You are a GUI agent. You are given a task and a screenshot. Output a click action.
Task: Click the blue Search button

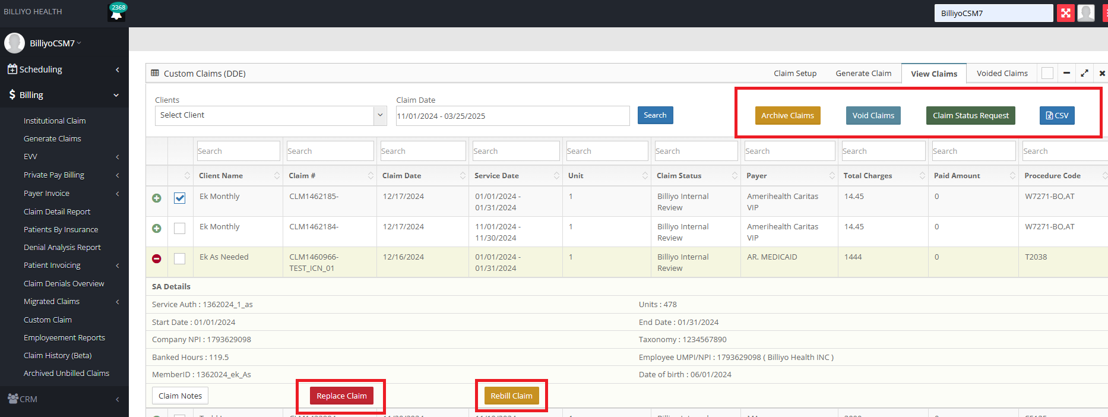pos(655,115)
